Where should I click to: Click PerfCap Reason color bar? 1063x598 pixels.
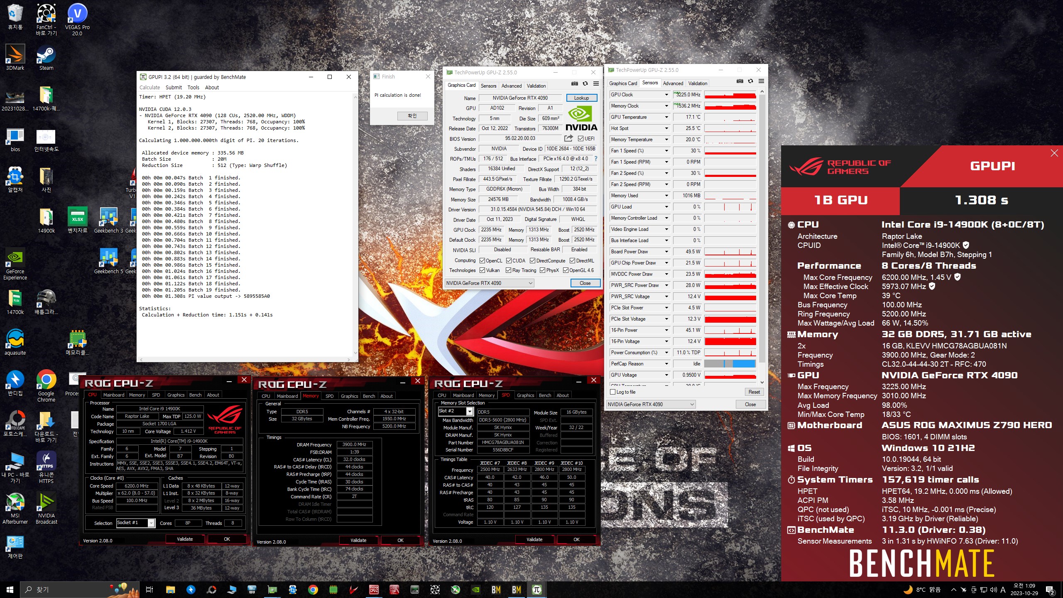[x=730, y=364]
